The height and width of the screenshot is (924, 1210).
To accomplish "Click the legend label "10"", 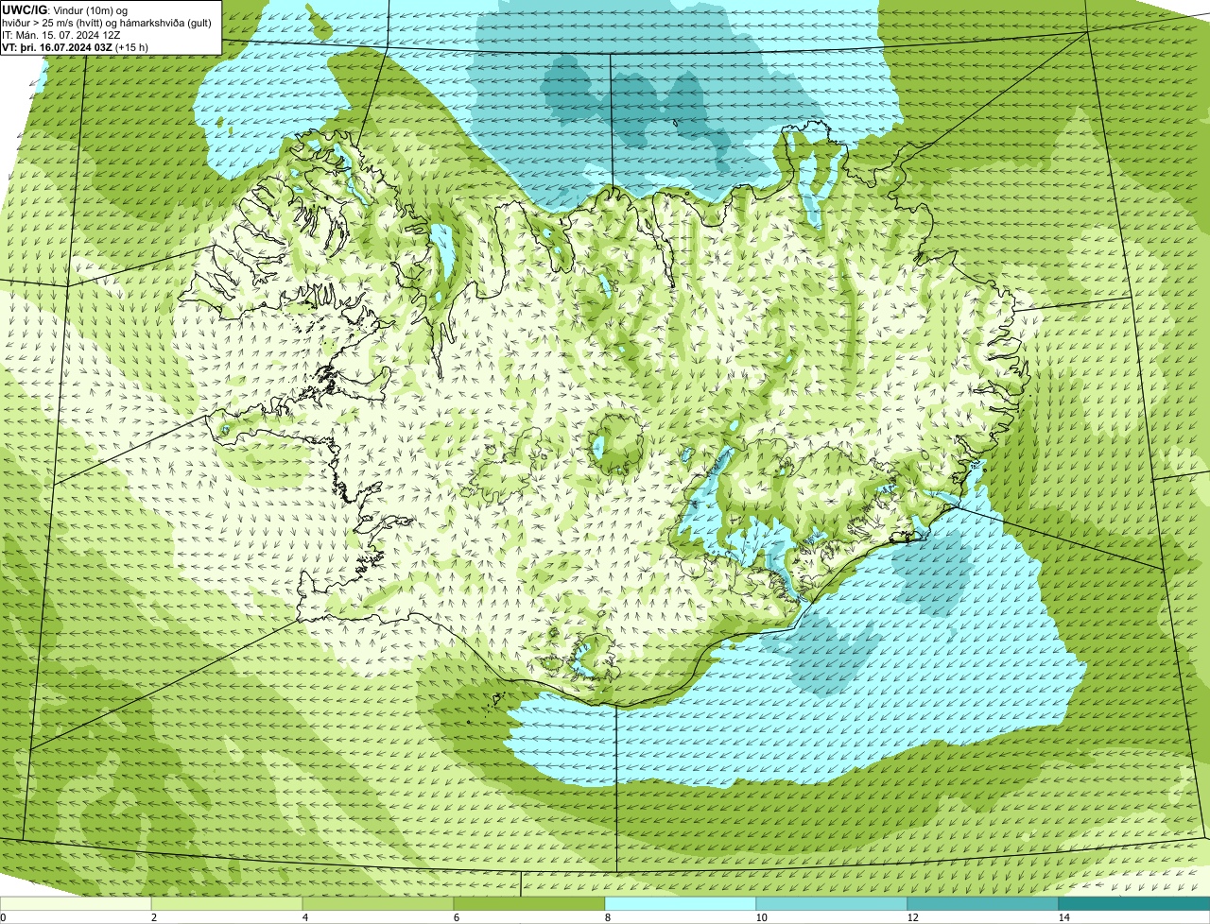I will point(761,917).
